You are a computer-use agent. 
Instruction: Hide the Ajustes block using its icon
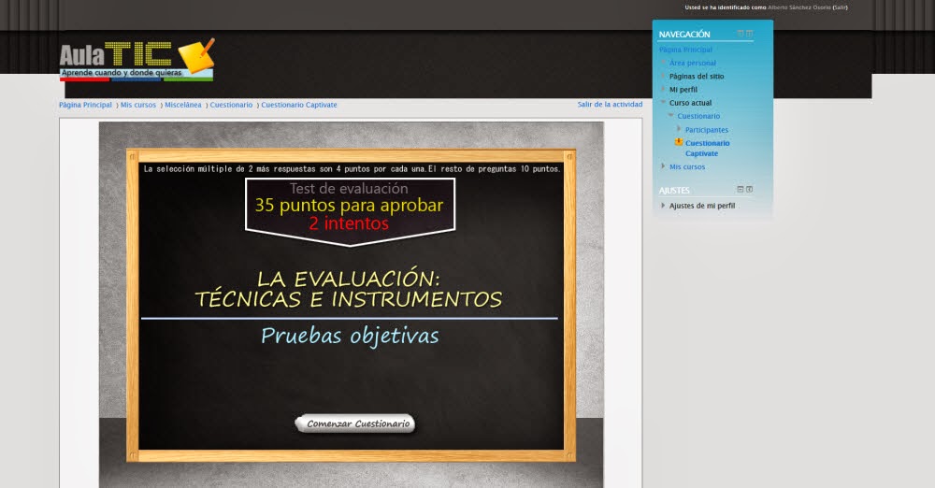click(x=740, y=190)
